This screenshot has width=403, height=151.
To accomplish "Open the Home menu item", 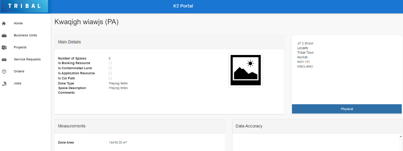I will pos(18,24).
